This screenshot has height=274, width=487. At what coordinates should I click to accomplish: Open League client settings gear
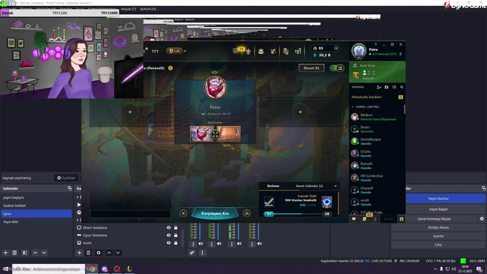[392, 45]
